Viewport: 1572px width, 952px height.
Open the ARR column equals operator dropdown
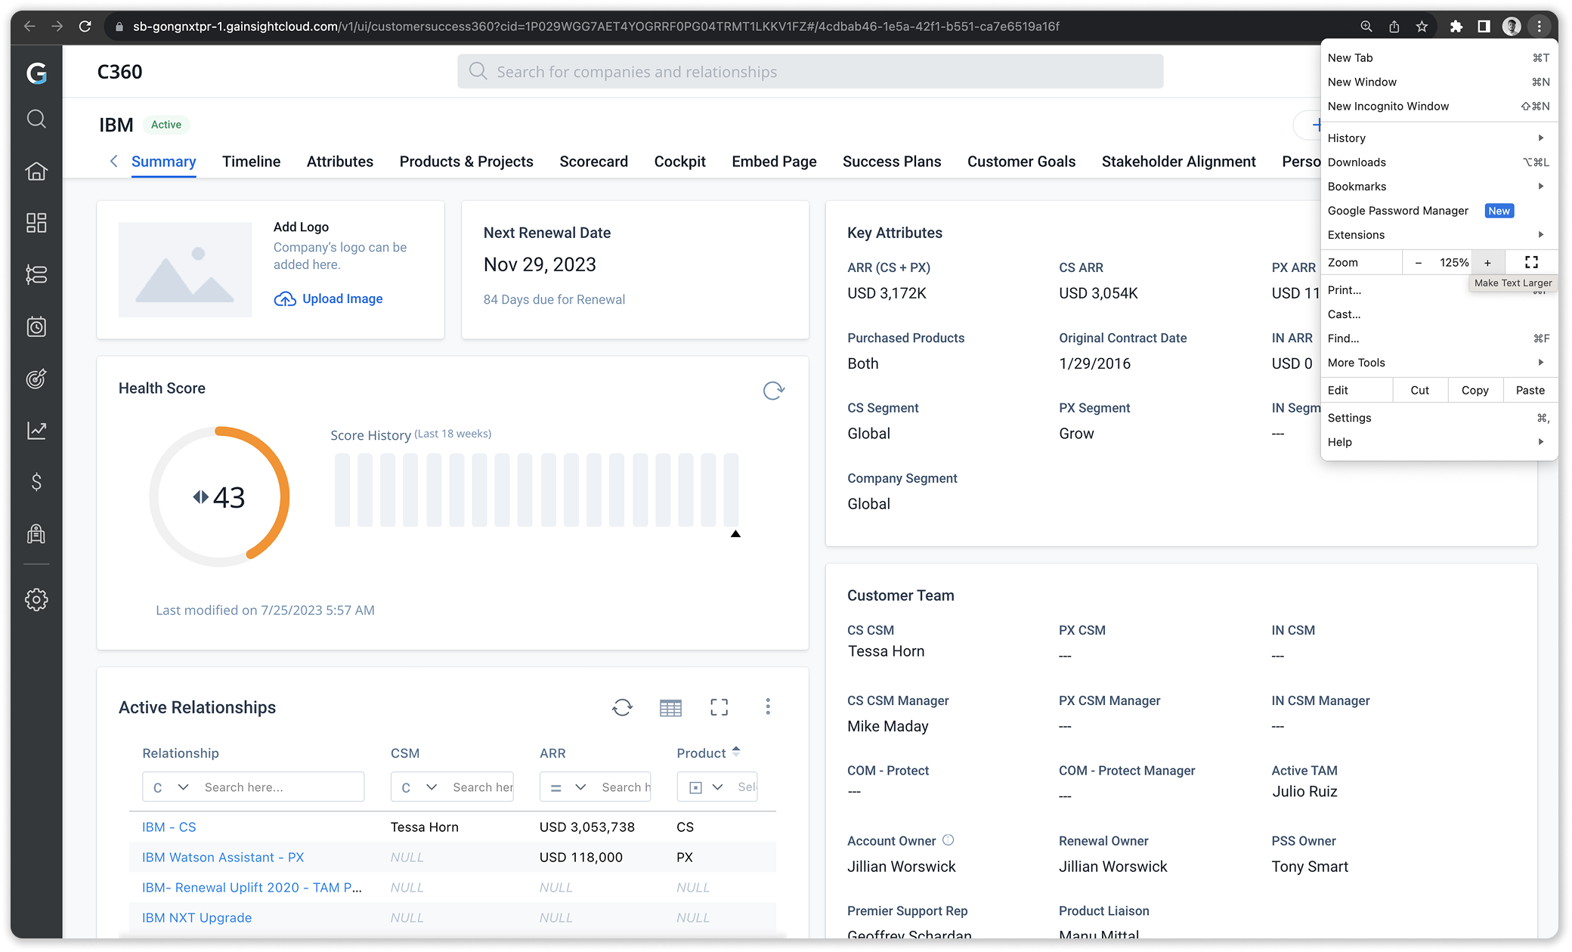pyautogui.click(x=568, y=787)
